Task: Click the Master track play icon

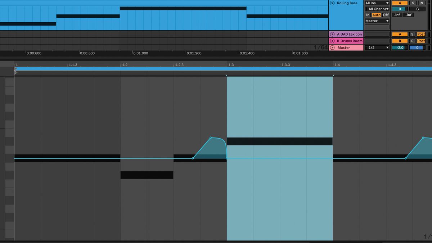Action: click(332, 48)
